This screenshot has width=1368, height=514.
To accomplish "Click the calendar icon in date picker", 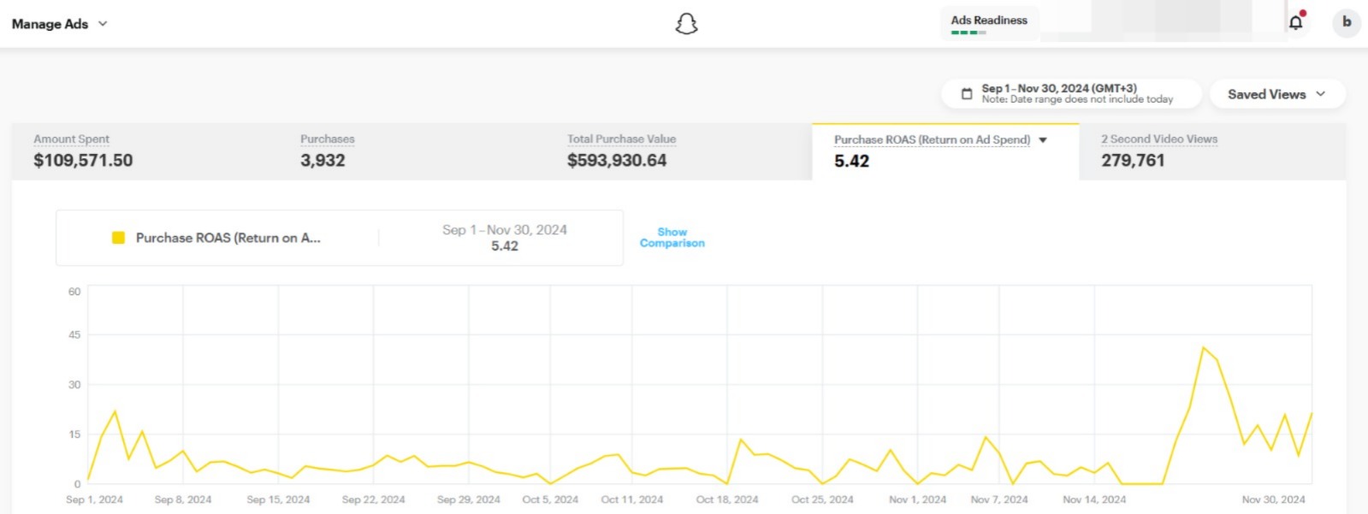I will point(967,94).
